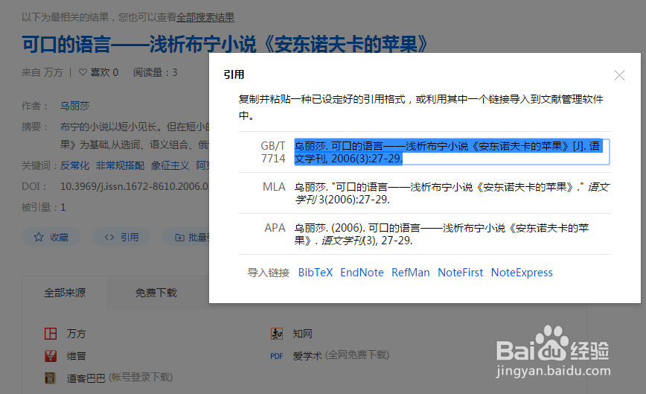
Task: Click the 维普 source icon
Action: pos(51,356)
